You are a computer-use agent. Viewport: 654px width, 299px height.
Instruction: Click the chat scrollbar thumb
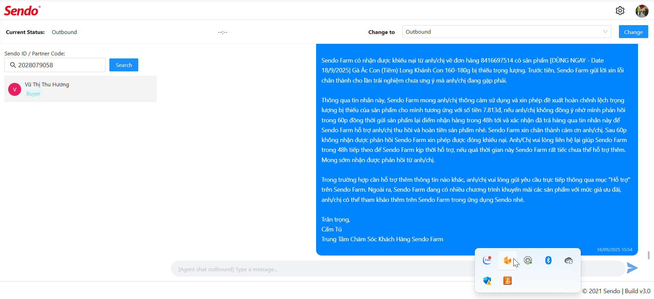649,256
